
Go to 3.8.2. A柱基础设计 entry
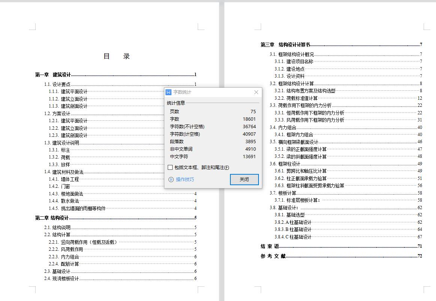tap(348, 222)
